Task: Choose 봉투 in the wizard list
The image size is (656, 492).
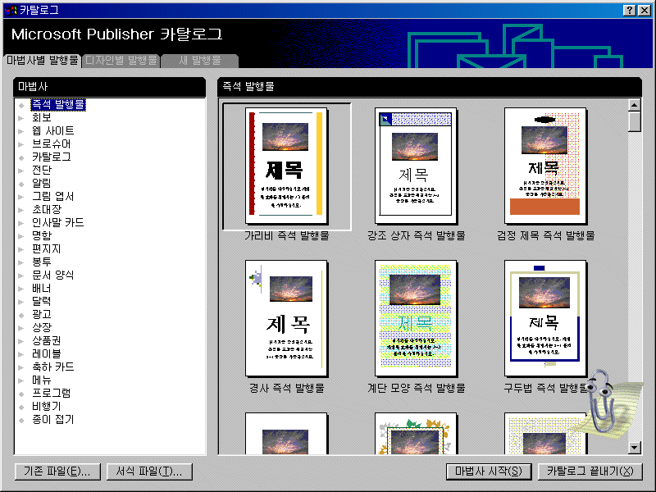Action: 42,262
